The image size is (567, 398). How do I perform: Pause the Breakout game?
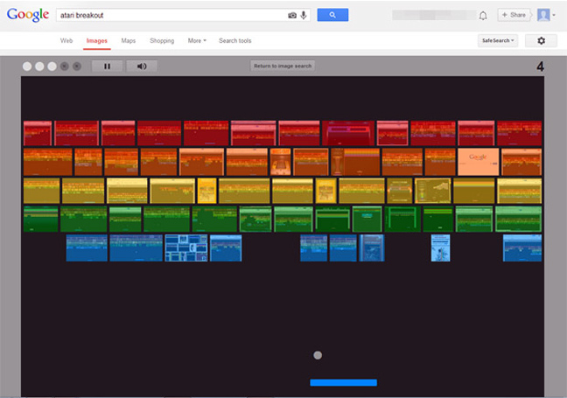pos(108,66)
